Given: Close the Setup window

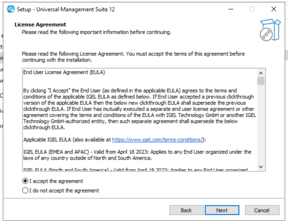Looking at the screenshot, I should pyautogui.click(x=274, y=9).
